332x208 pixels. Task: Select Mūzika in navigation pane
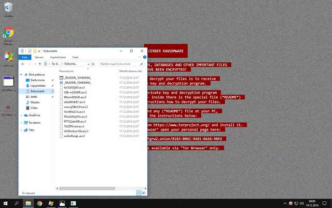click(x=35, y=102)
